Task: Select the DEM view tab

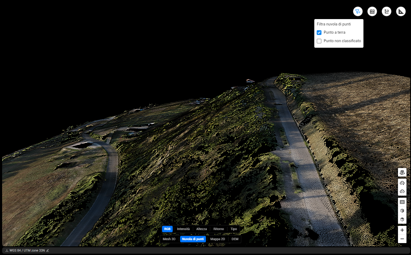Action: click(x=235, y=239)
